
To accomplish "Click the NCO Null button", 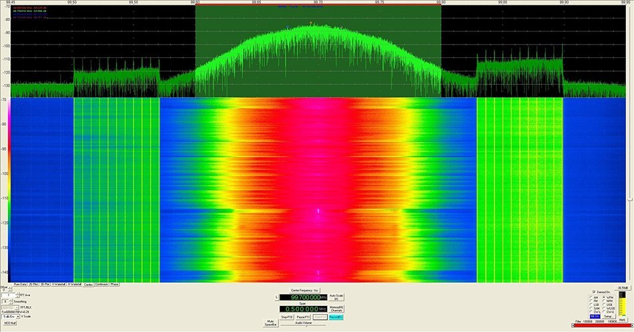I will tap(10, 323).
